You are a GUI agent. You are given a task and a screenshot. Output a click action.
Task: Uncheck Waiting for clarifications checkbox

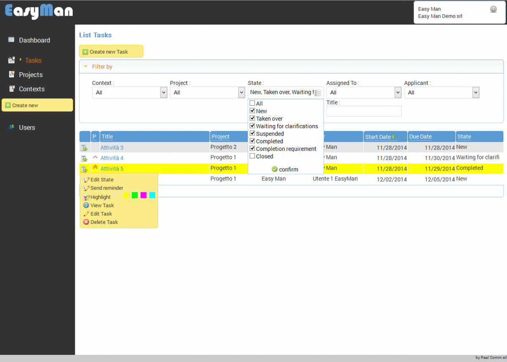(x=252, y=126)
